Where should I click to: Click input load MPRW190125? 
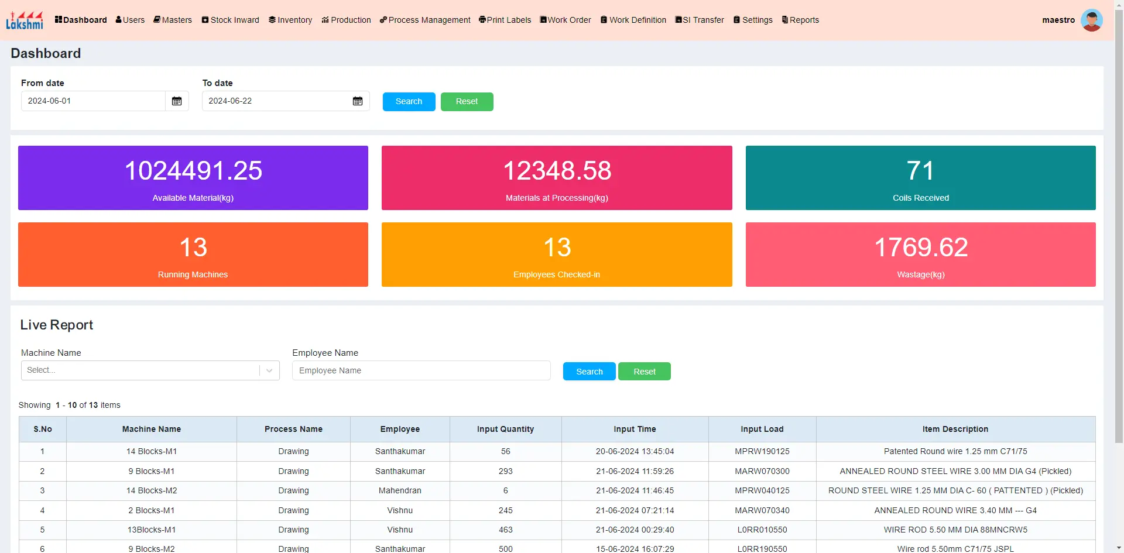click(762, 451)
